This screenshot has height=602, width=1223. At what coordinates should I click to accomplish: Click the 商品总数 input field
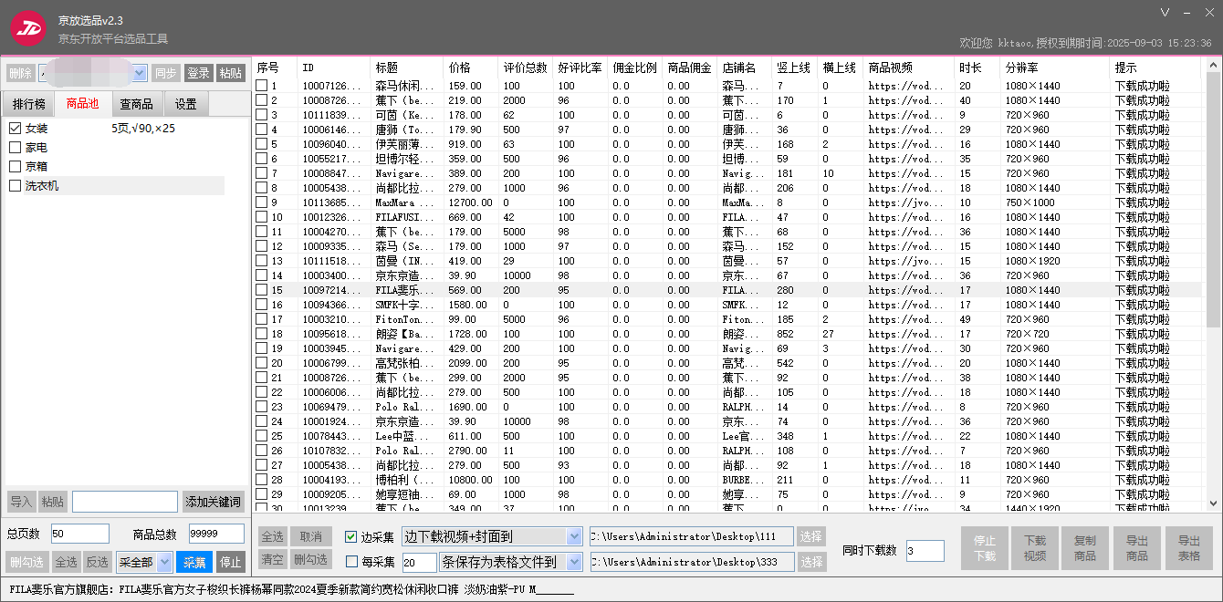coord(216,534)
